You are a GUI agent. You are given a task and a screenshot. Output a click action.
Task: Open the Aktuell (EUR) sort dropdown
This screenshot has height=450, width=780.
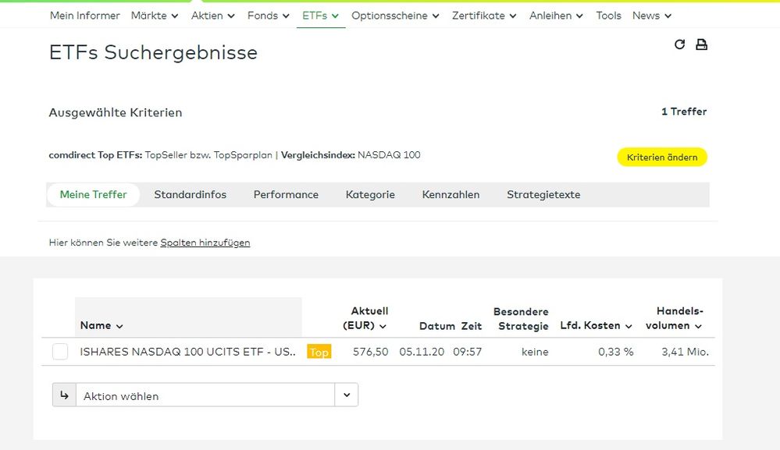[x=383, y=325]
